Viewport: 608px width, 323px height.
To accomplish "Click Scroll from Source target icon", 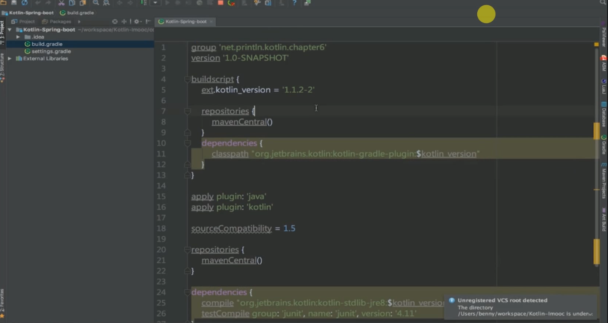I will pos(115,21).
